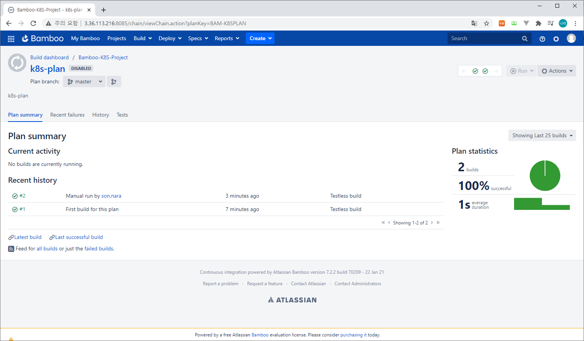The height and width of the screenshot is (341, 584).
Task: Open second successful build checkmark in navigator
Action: [485, 71]
